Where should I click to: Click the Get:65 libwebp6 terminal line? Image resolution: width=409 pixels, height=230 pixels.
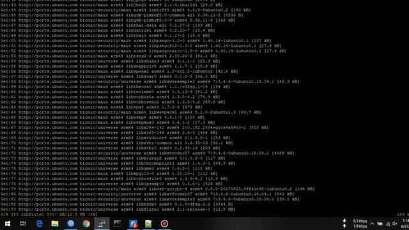coord(102,118)
